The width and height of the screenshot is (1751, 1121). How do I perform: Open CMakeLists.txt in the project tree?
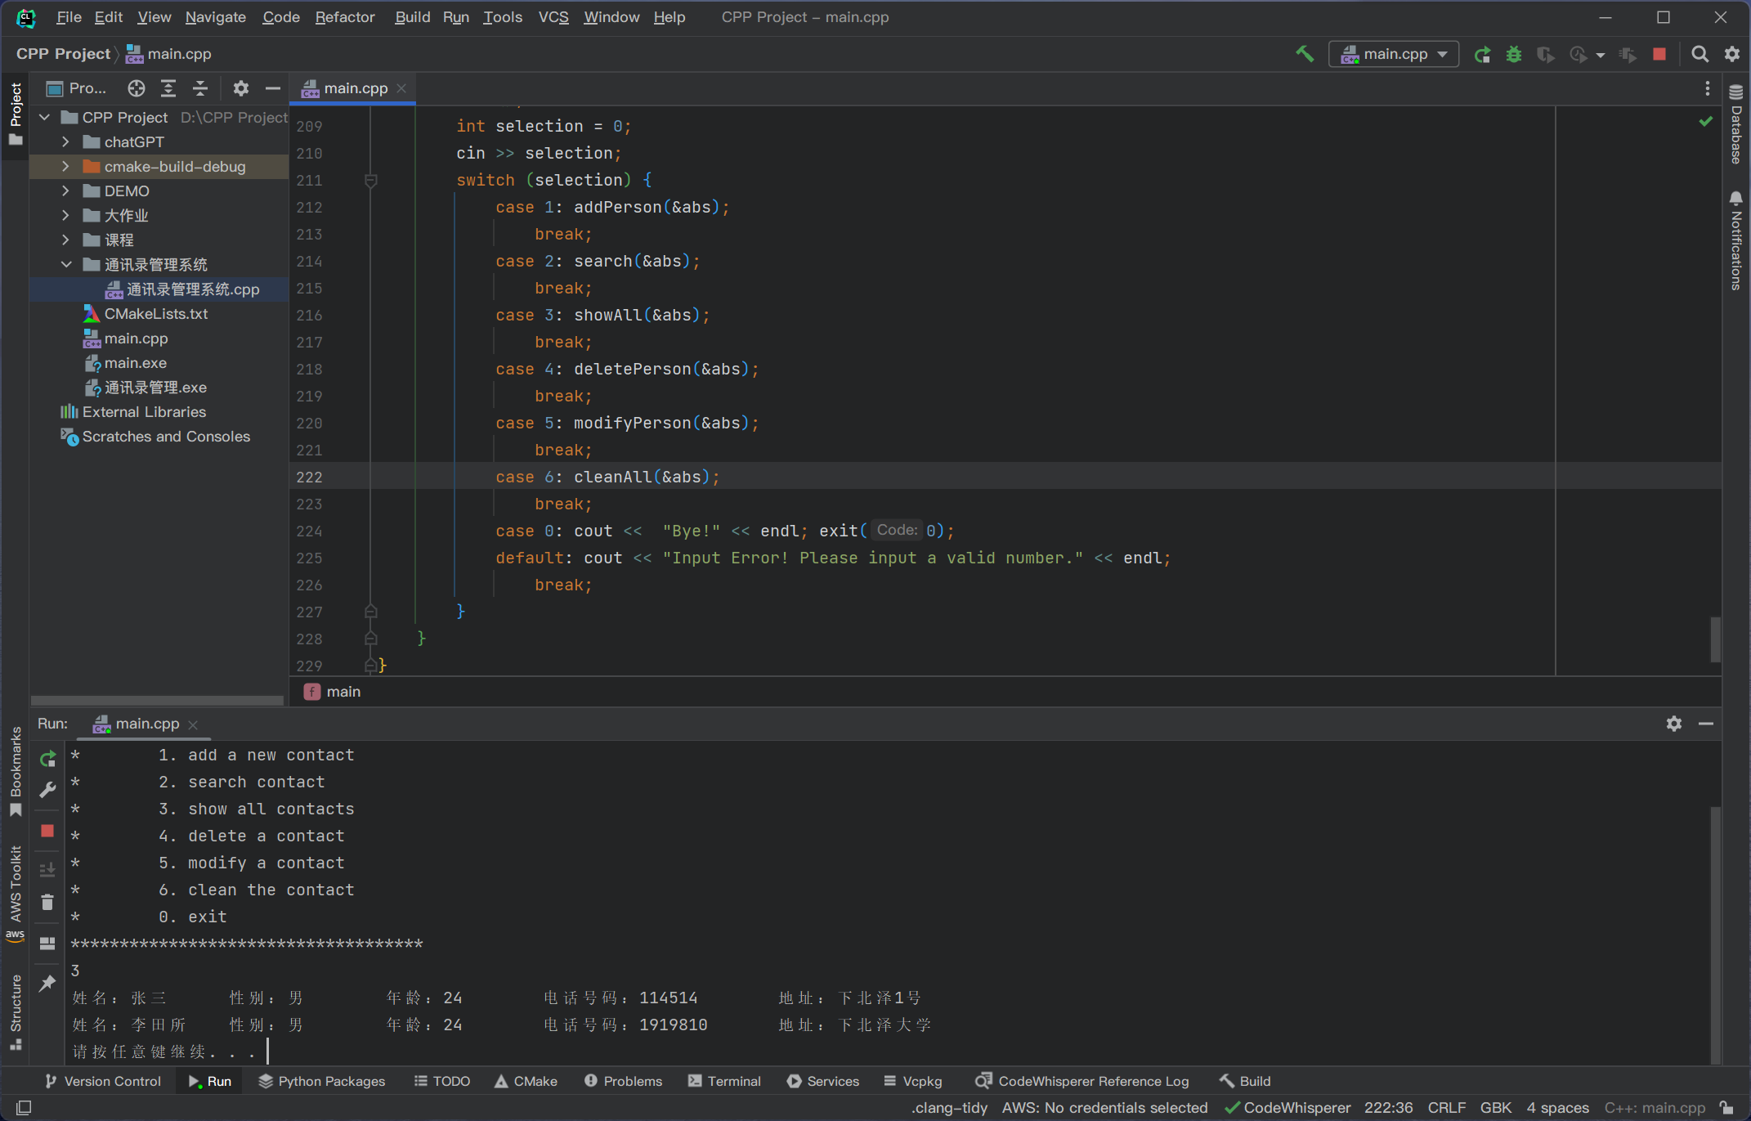pyautogui.click(x=155, y=314)
